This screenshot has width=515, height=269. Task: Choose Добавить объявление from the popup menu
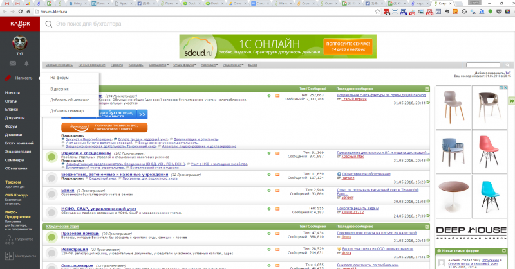(70, 100)
